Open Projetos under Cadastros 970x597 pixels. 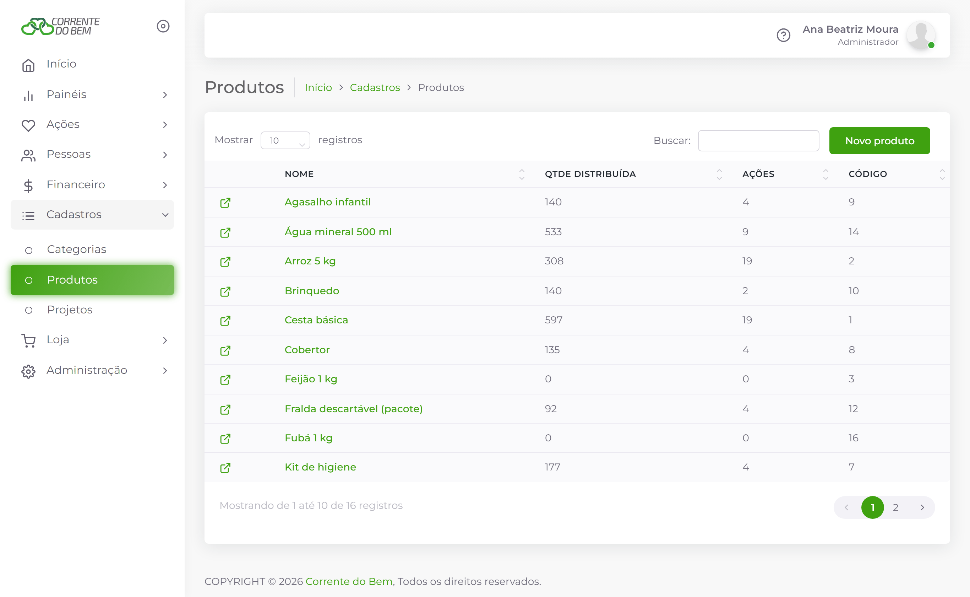click(92, 310)
